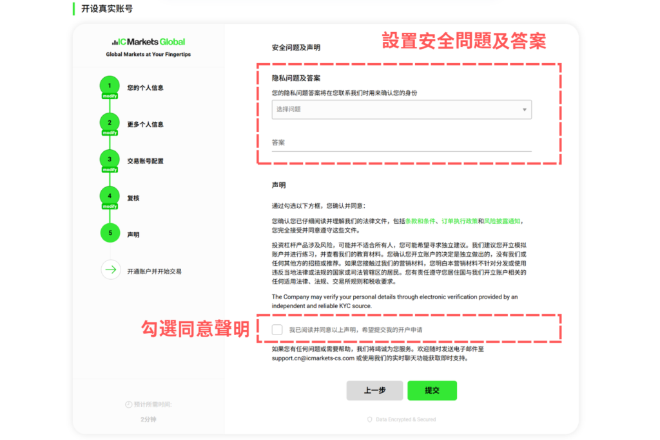Click the IC Markets Global logo
Viewport: 660px width, 440px height.
point(148,42)
